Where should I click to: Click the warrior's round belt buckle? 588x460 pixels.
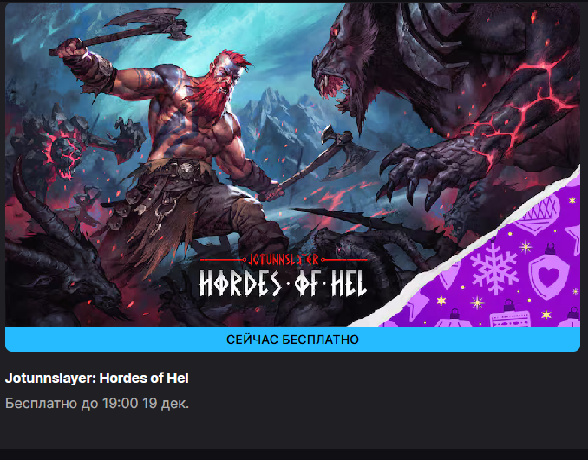186,172
